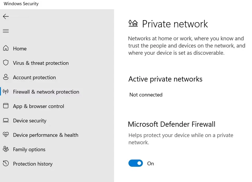Screen dimensions: 252x182
Task: Click the back arrow to go back
Action: [x=6, y=16]
